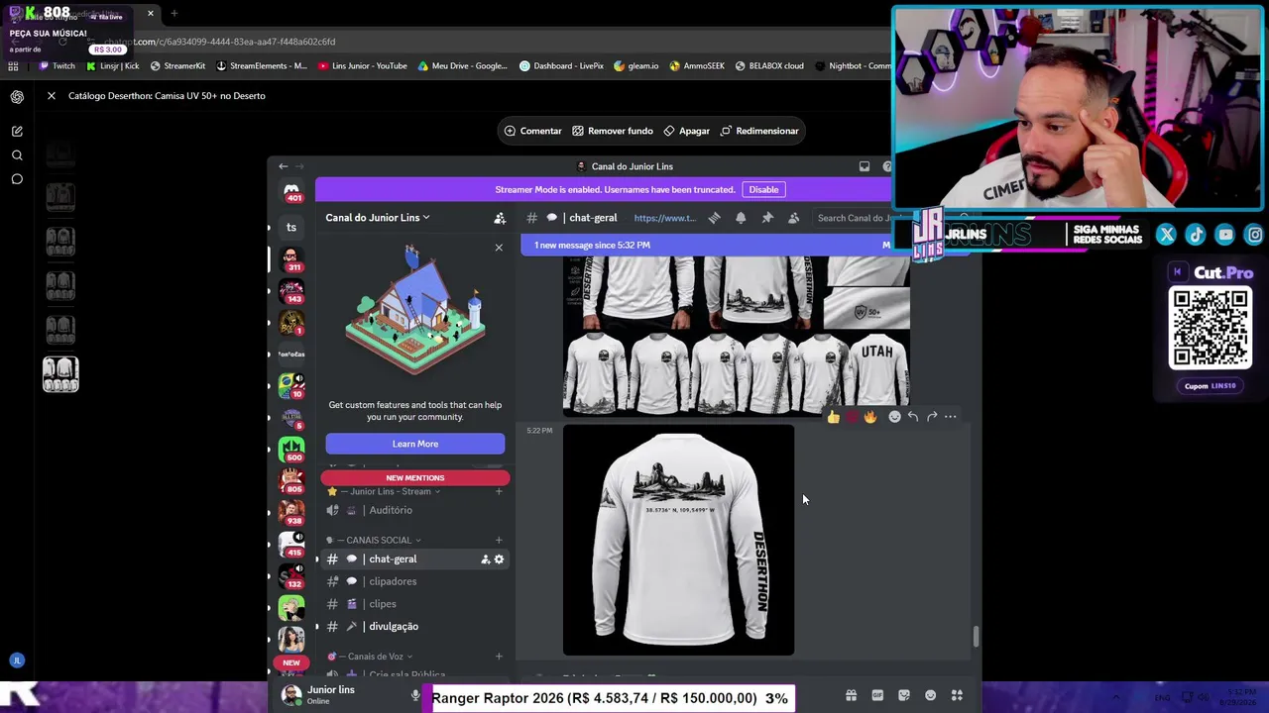The image size is (1269, 713).
Task: Open ChatGPT logo in left sidebar
Action: click(17, 96)
